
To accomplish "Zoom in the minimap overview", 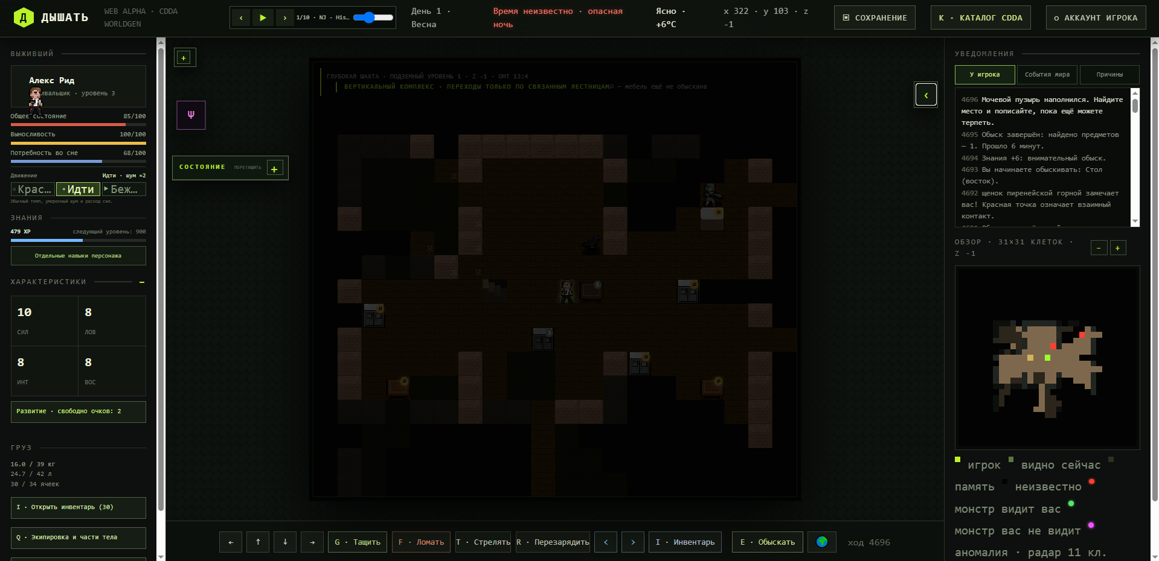I will 1118,248.
